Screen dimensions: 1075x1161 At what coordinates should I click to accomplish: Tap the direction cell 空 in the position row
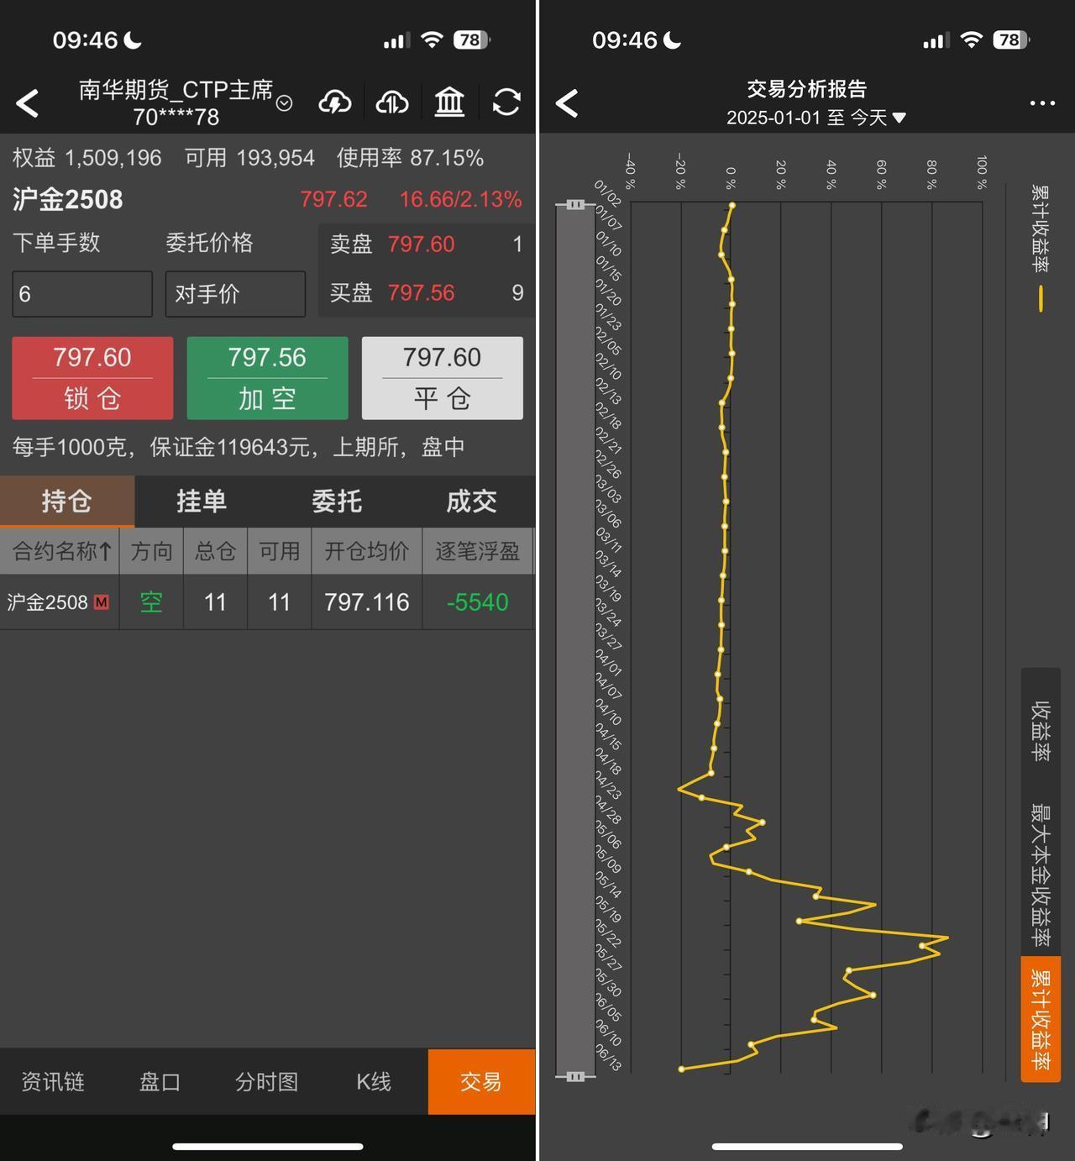pos(151,602)
